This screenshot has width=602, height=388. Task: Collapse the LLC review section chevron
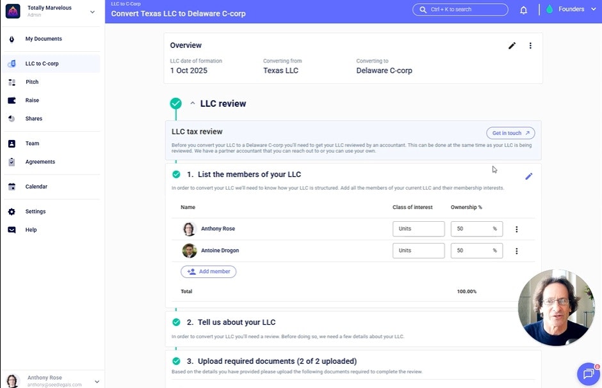pos(193,104)
